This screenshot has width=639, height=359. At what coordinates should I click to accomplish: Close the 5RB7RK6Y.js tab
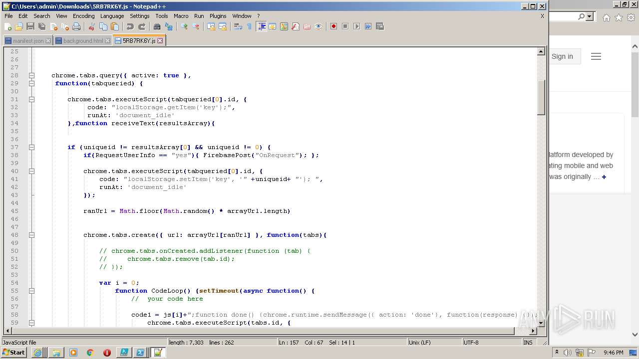(160, 41)
